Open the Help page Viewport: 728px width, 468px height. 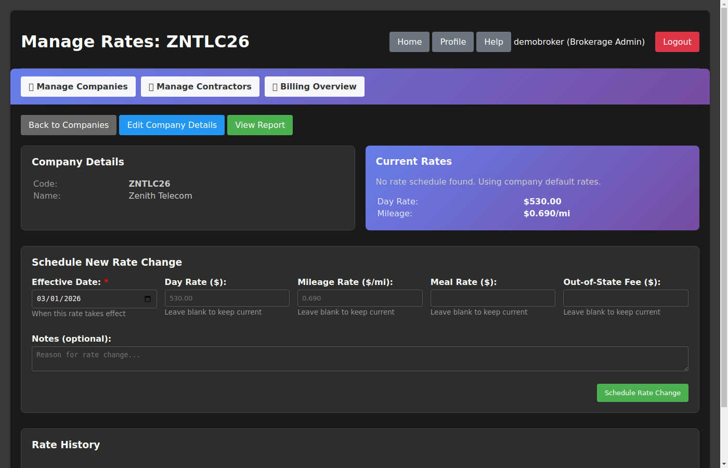coord(493,42)
